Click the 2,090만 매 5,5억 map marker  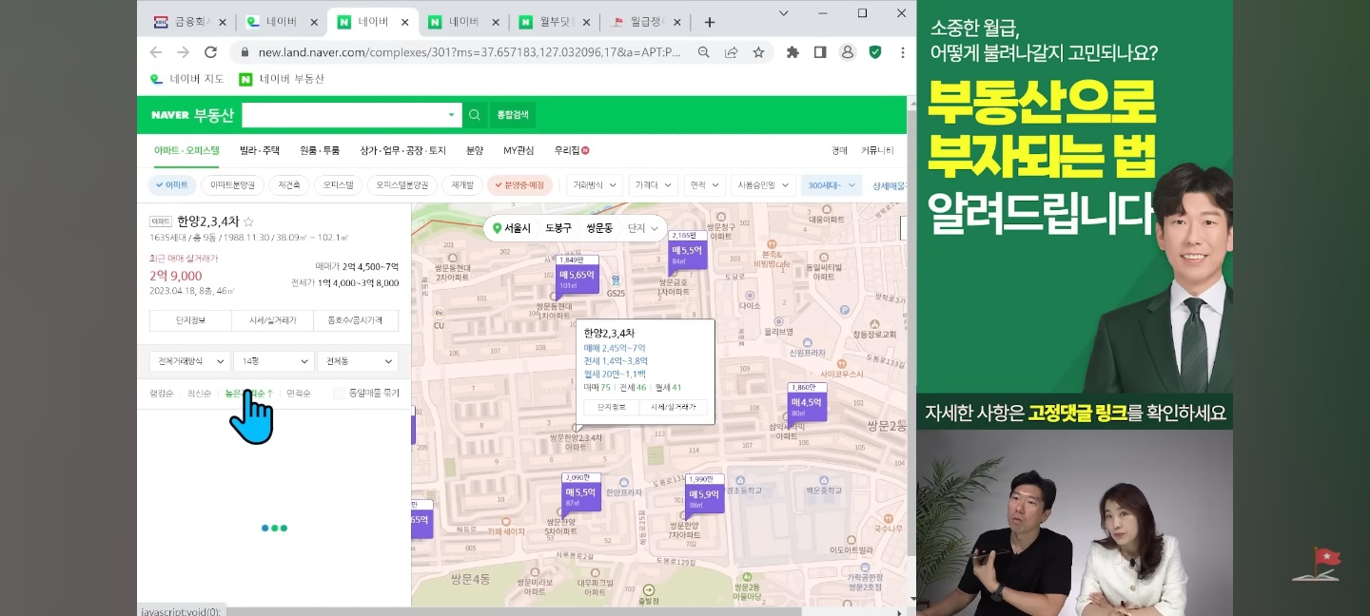[x=580, y=496]
